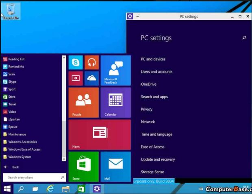Open Store from the taskbar
252x194 pixels.
[x=81, y=189]
